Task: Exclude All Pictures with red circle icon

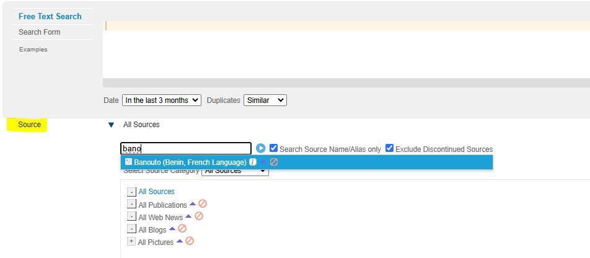Action: (x=190, y=241)
